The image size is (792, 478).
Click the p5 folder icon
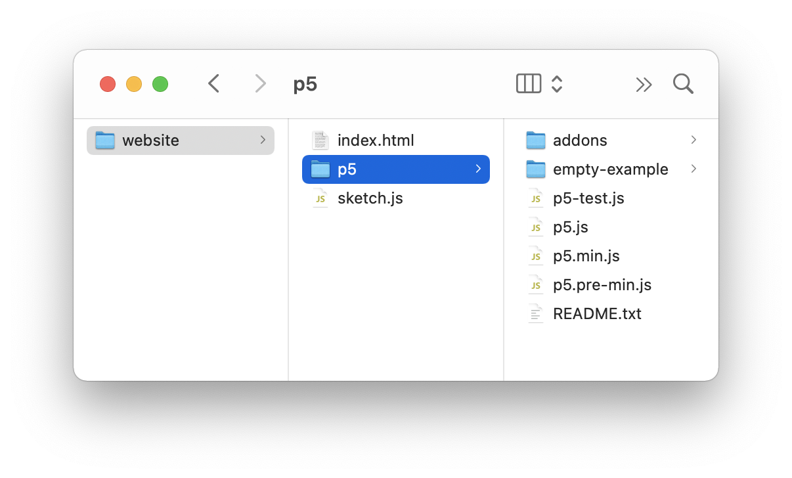click(320, 169)
